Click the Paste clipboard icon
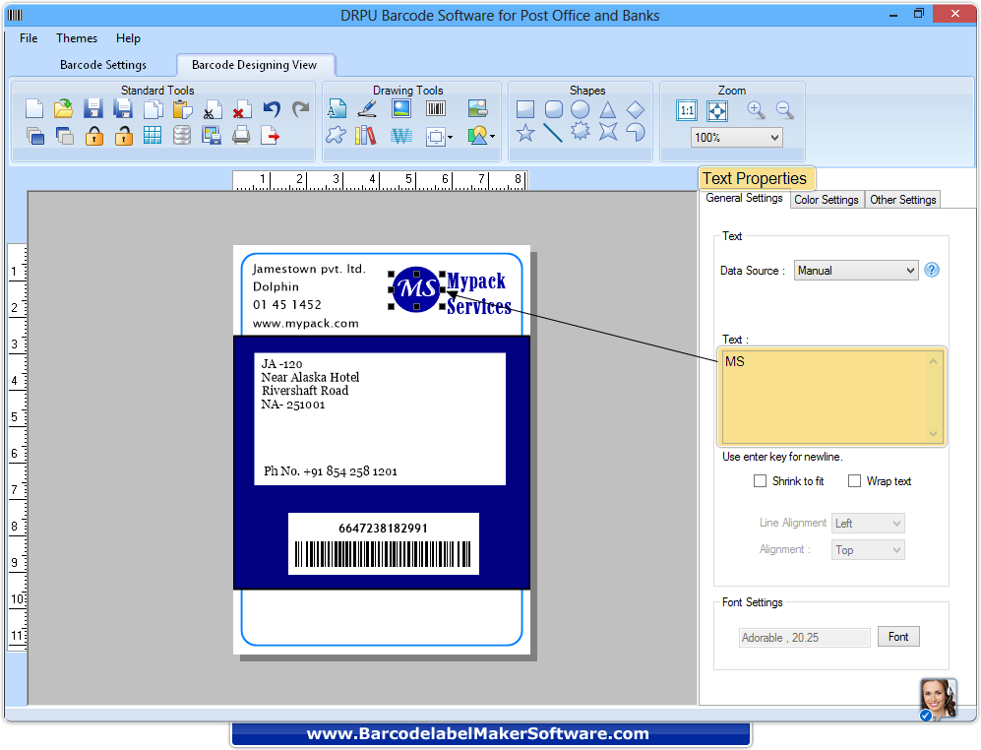This screenshot has height=750, width=981. click(x=182, y=109)
